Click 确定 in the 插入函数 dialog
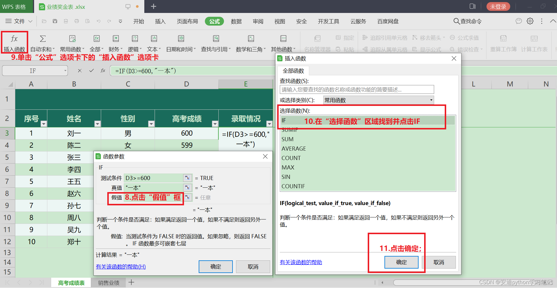This screenshot has height=288, width=557. [x=402, y=262]
